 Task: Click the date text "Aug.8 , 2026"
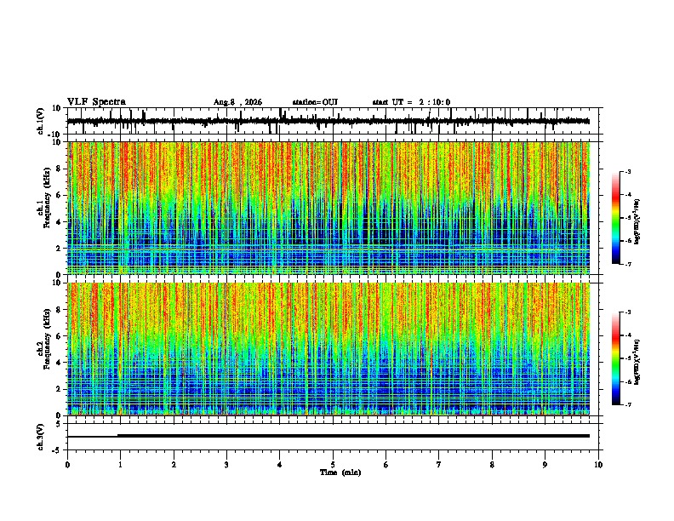pos(237,102)
